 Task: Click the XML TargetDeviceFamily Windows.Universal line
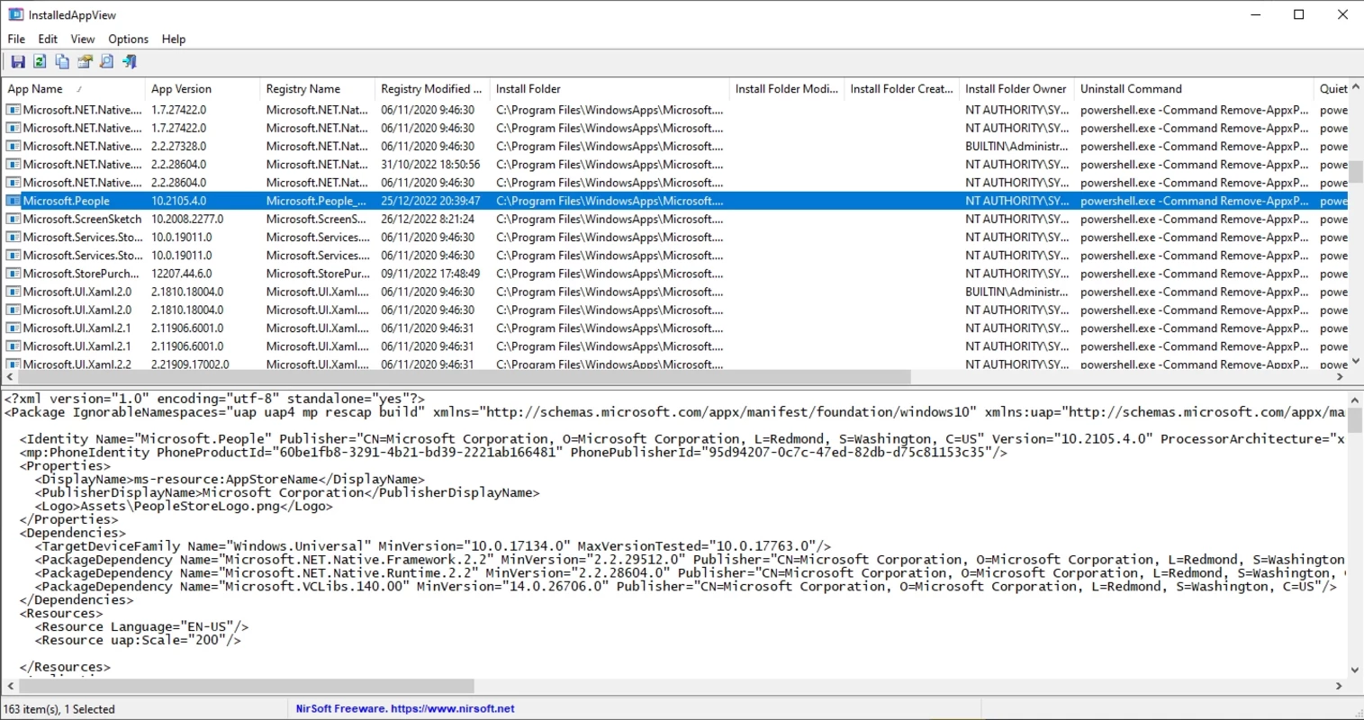433,546
